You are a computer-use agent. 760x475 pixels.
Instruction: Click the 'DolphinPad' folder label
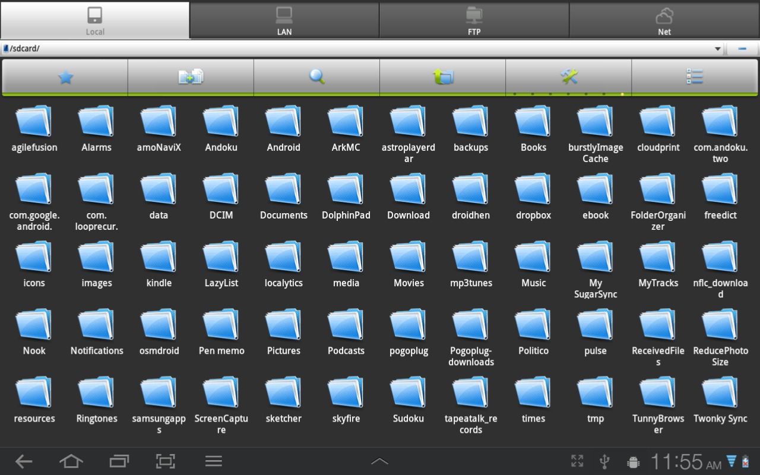tap(346, 215)
